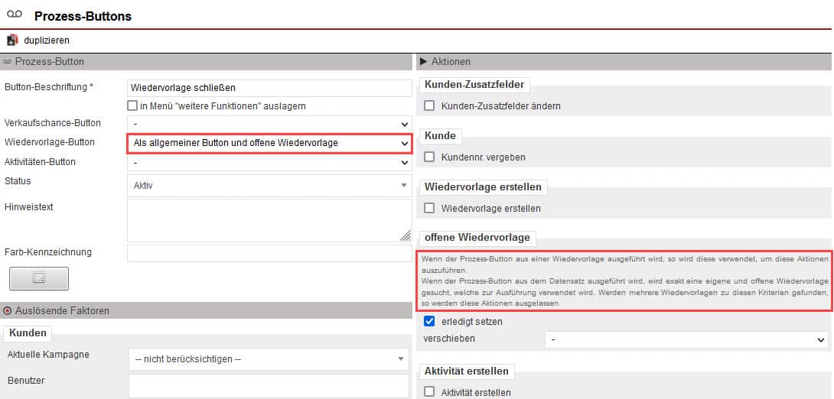Image resolution: width=834 pixels, height=399 pixels.
Task: Open the Wiedervorlage-Button dropdown
Action: click(269, 143)
